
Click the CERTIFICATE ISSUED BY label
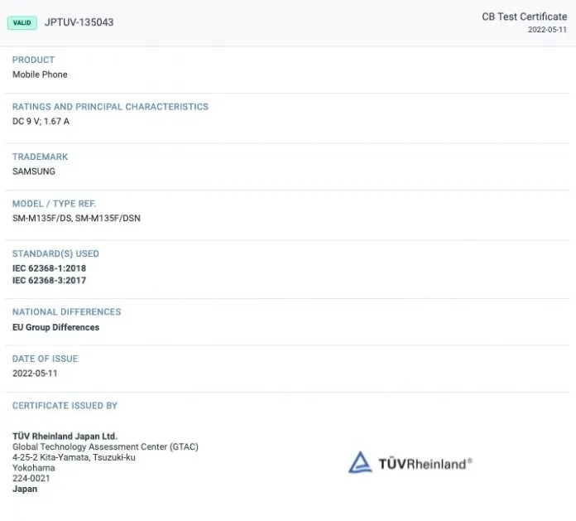click(65, 406)
